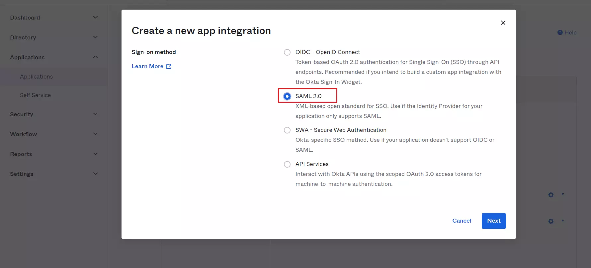Click the Sign-on method label
591x268 pixels.
(x=154, y=52)
